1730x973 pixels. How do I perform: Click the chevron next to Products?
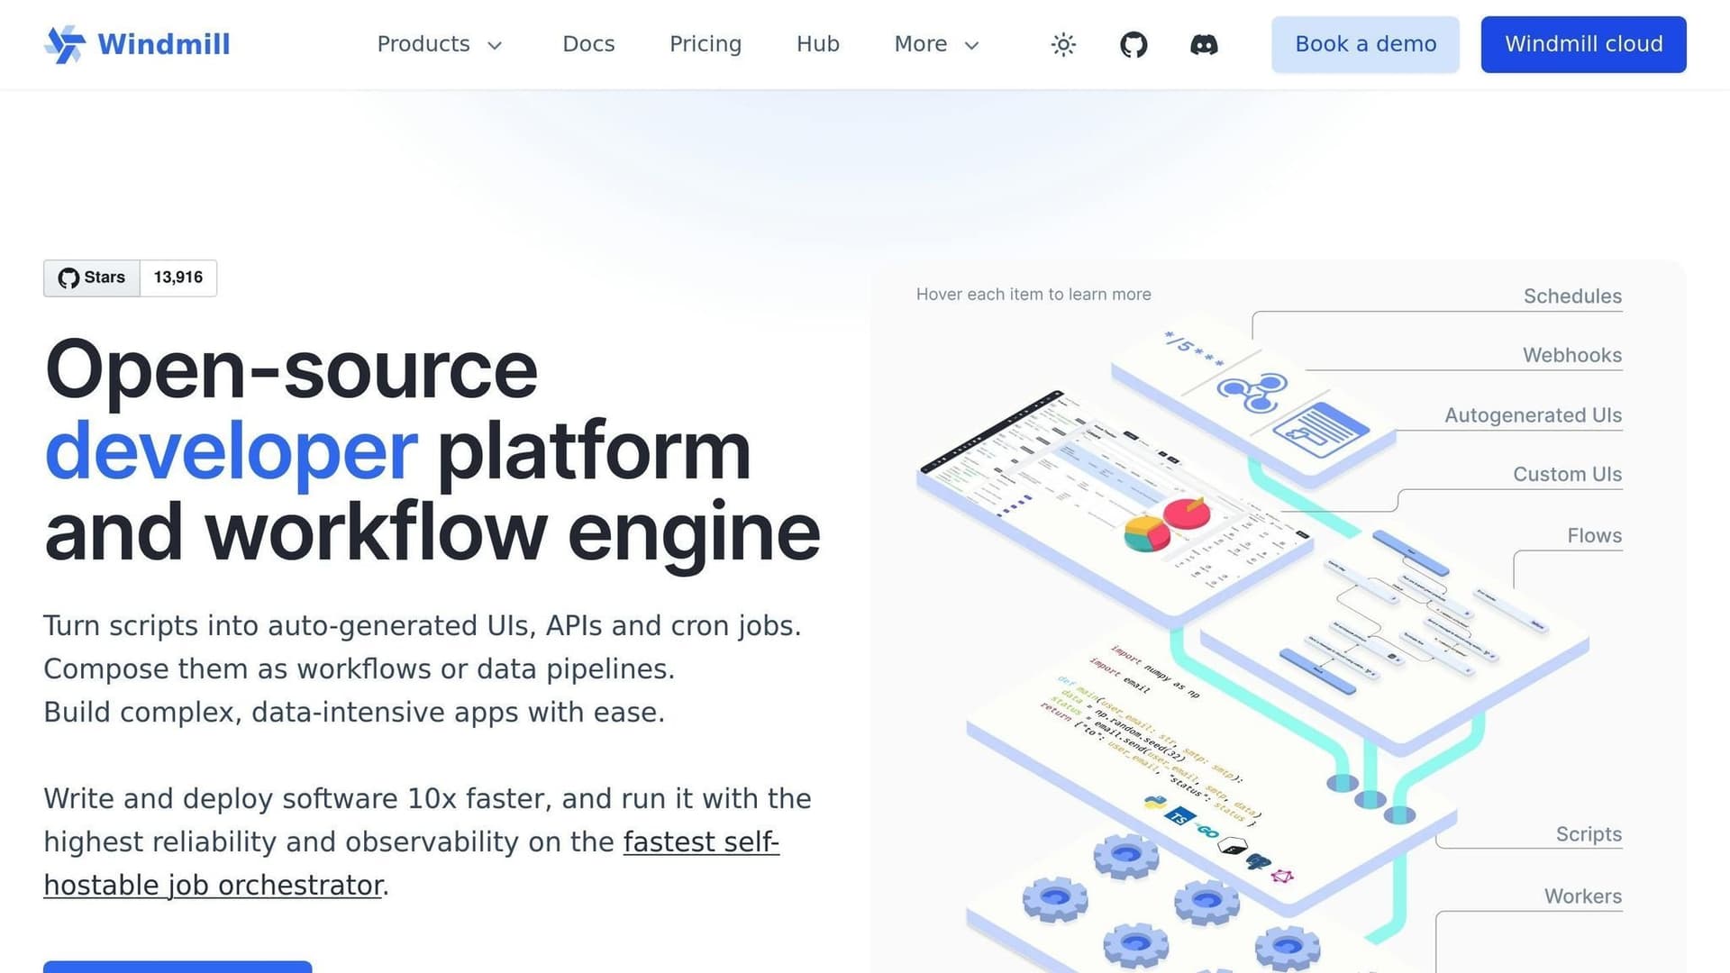(495, 45)
